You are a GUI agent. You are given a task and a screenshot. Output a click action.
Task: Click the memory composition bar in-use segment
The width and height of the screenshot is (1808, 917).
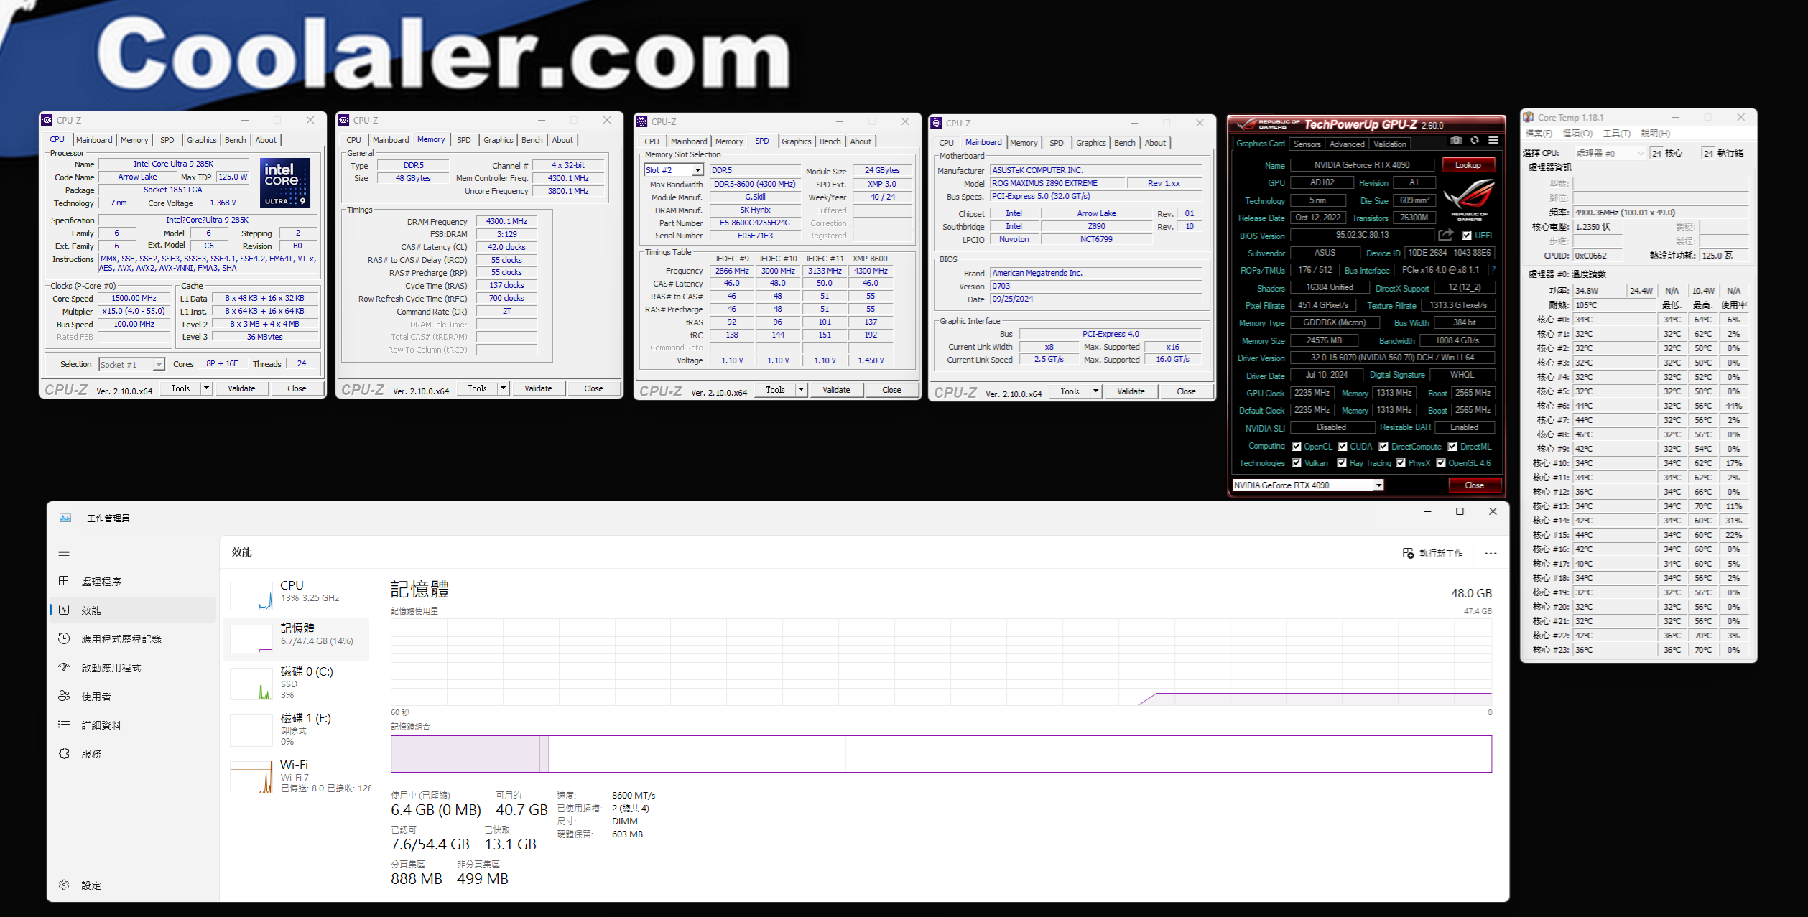[465, 754]
